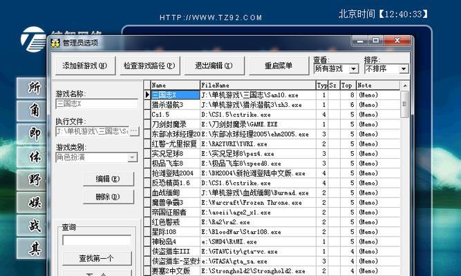Image resolution: width=461 pixels, height=276 pixels.
Task: Click the TZ logo in background window
Action: [33, 39]
